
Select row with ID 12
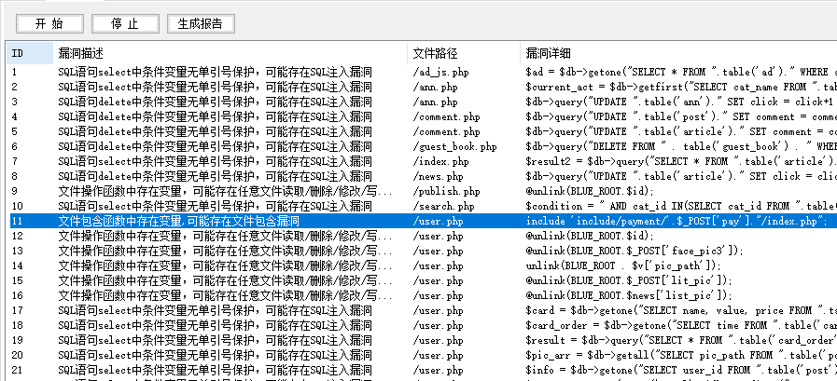pyautogui.click(x=422, y=236)
